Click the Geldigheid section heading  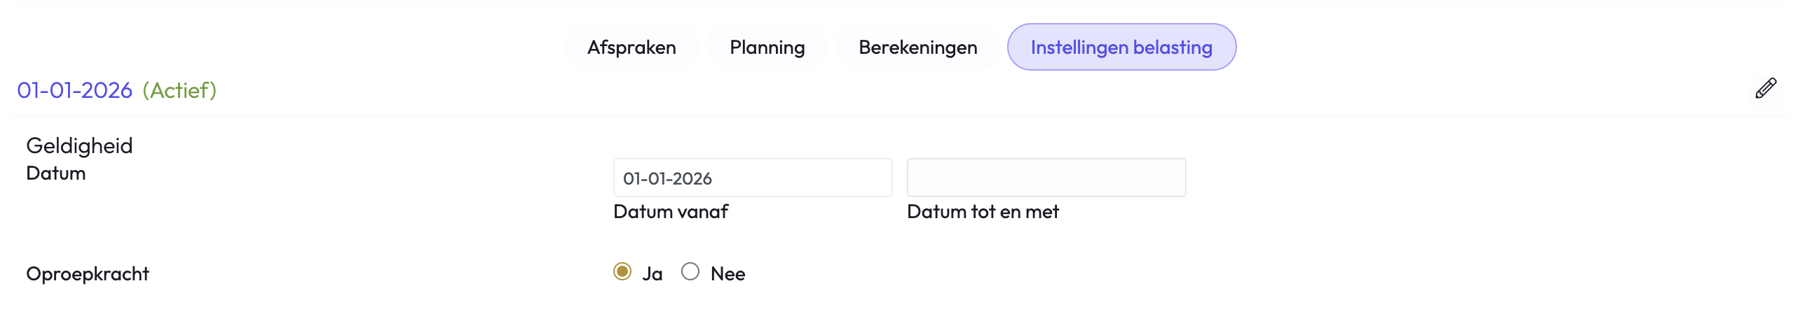click(x=79, y=145)
